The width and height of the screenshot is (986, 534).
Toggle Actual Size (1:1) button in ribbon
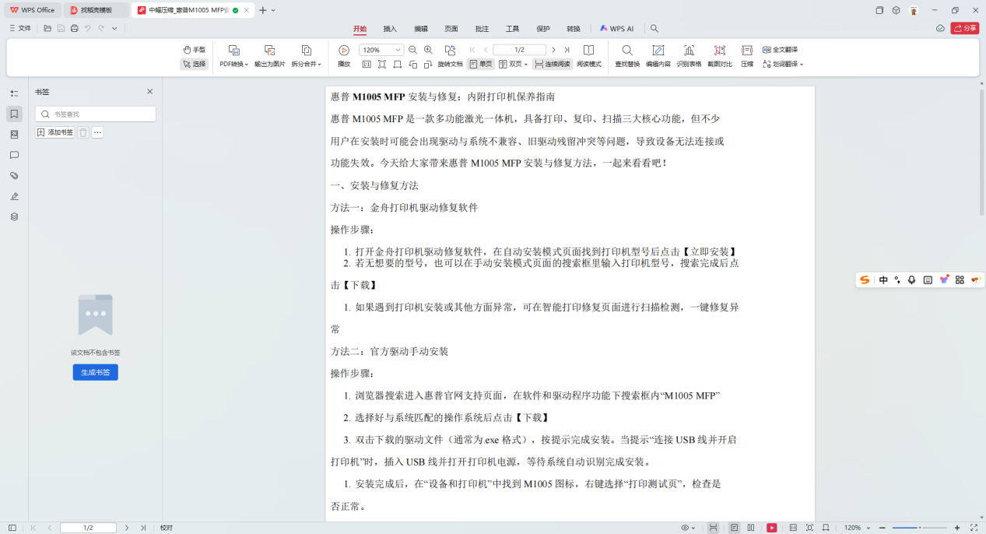pos(367,64)
